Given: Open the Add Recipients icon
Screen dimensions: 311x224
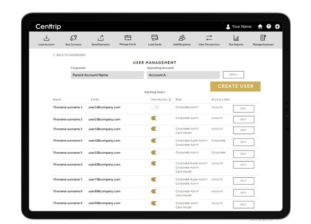Looking at the screenshot, I should coord(182,38).
